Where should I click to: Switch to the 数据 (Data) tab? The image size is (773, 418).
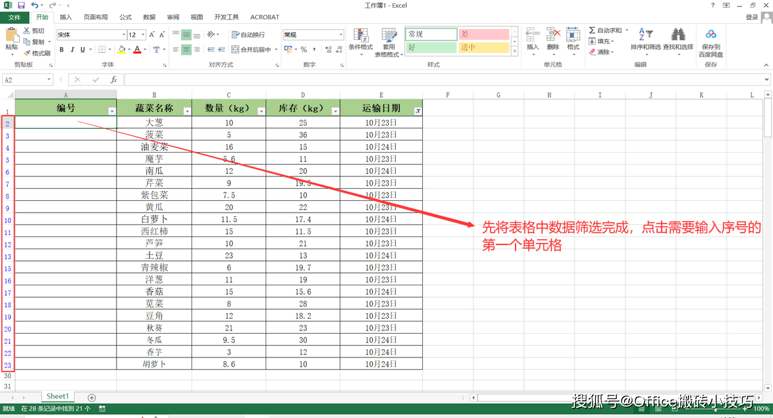coord(150,17)
